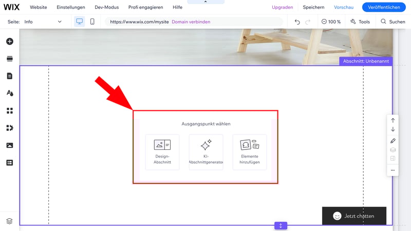Image resolution: width=411 pixels, height=231 pixels.
Task: Open the Profi engagieren menu
Action: [x=146, y=7]
